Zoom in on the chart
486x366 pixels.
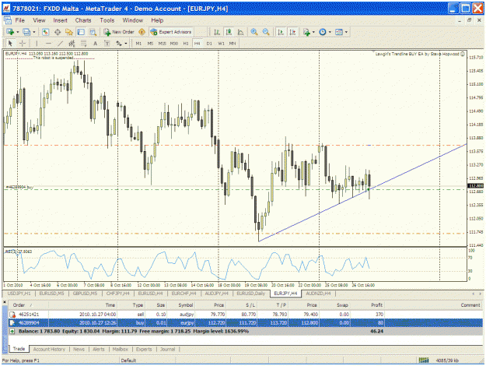pos(254,32)
